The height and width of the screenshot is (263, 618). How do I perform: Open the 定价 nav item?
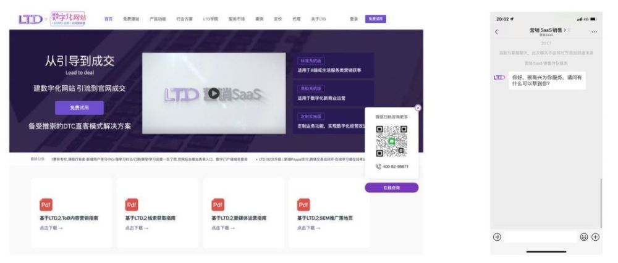[278, 19]
